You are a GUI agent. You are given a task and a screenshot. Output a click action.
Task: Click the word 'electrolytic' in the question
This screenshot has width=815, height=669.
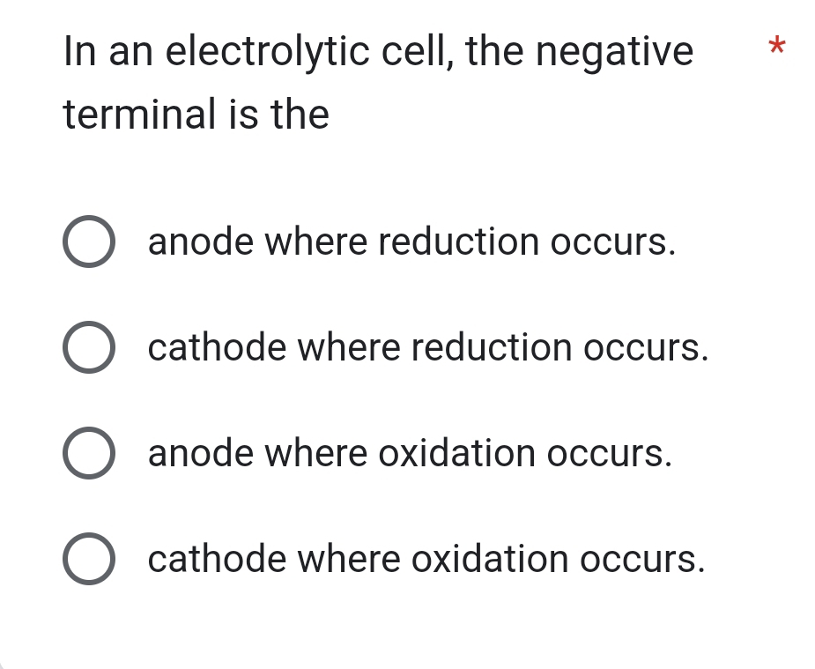tap(275, 51)
